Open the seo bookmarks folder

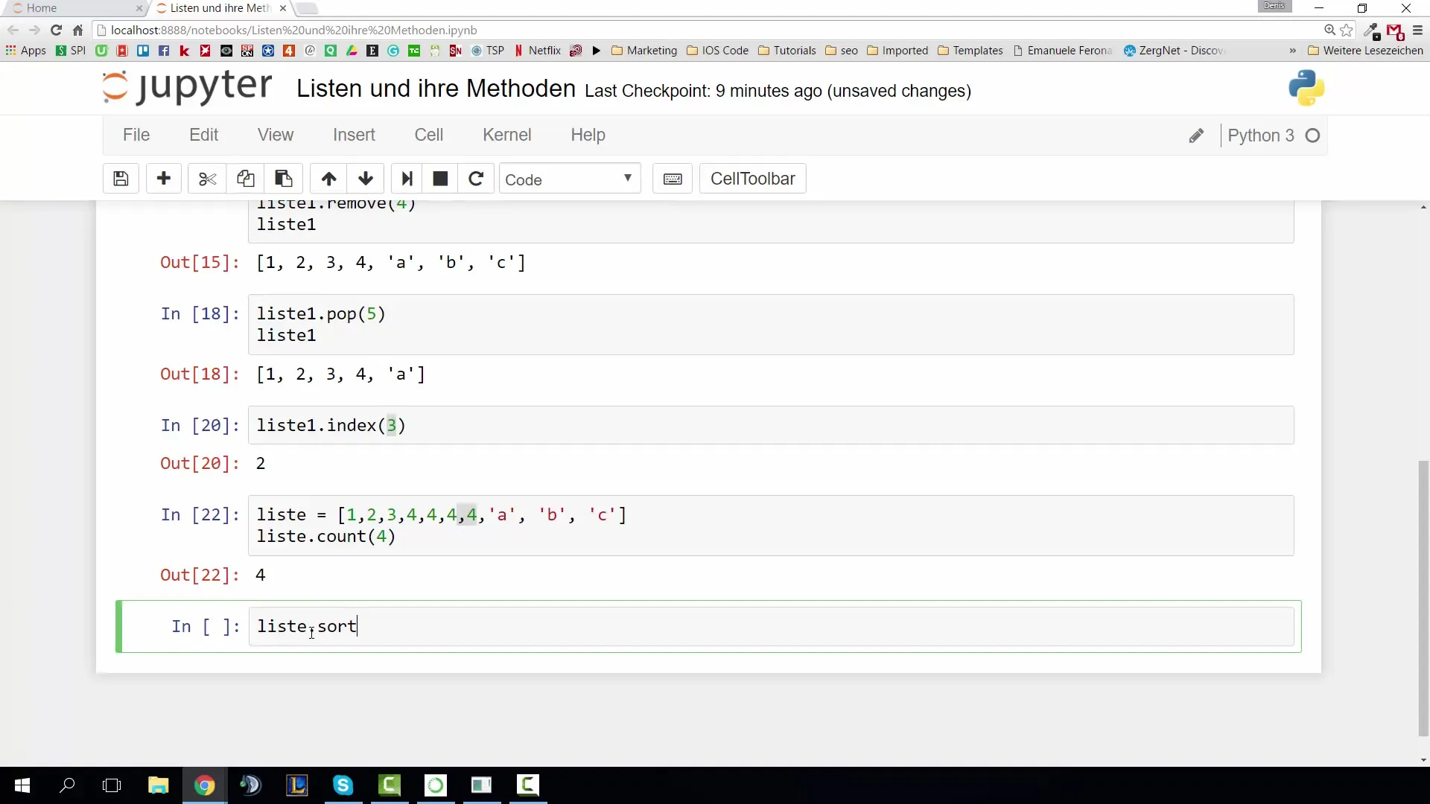click(x=842, y=51)
